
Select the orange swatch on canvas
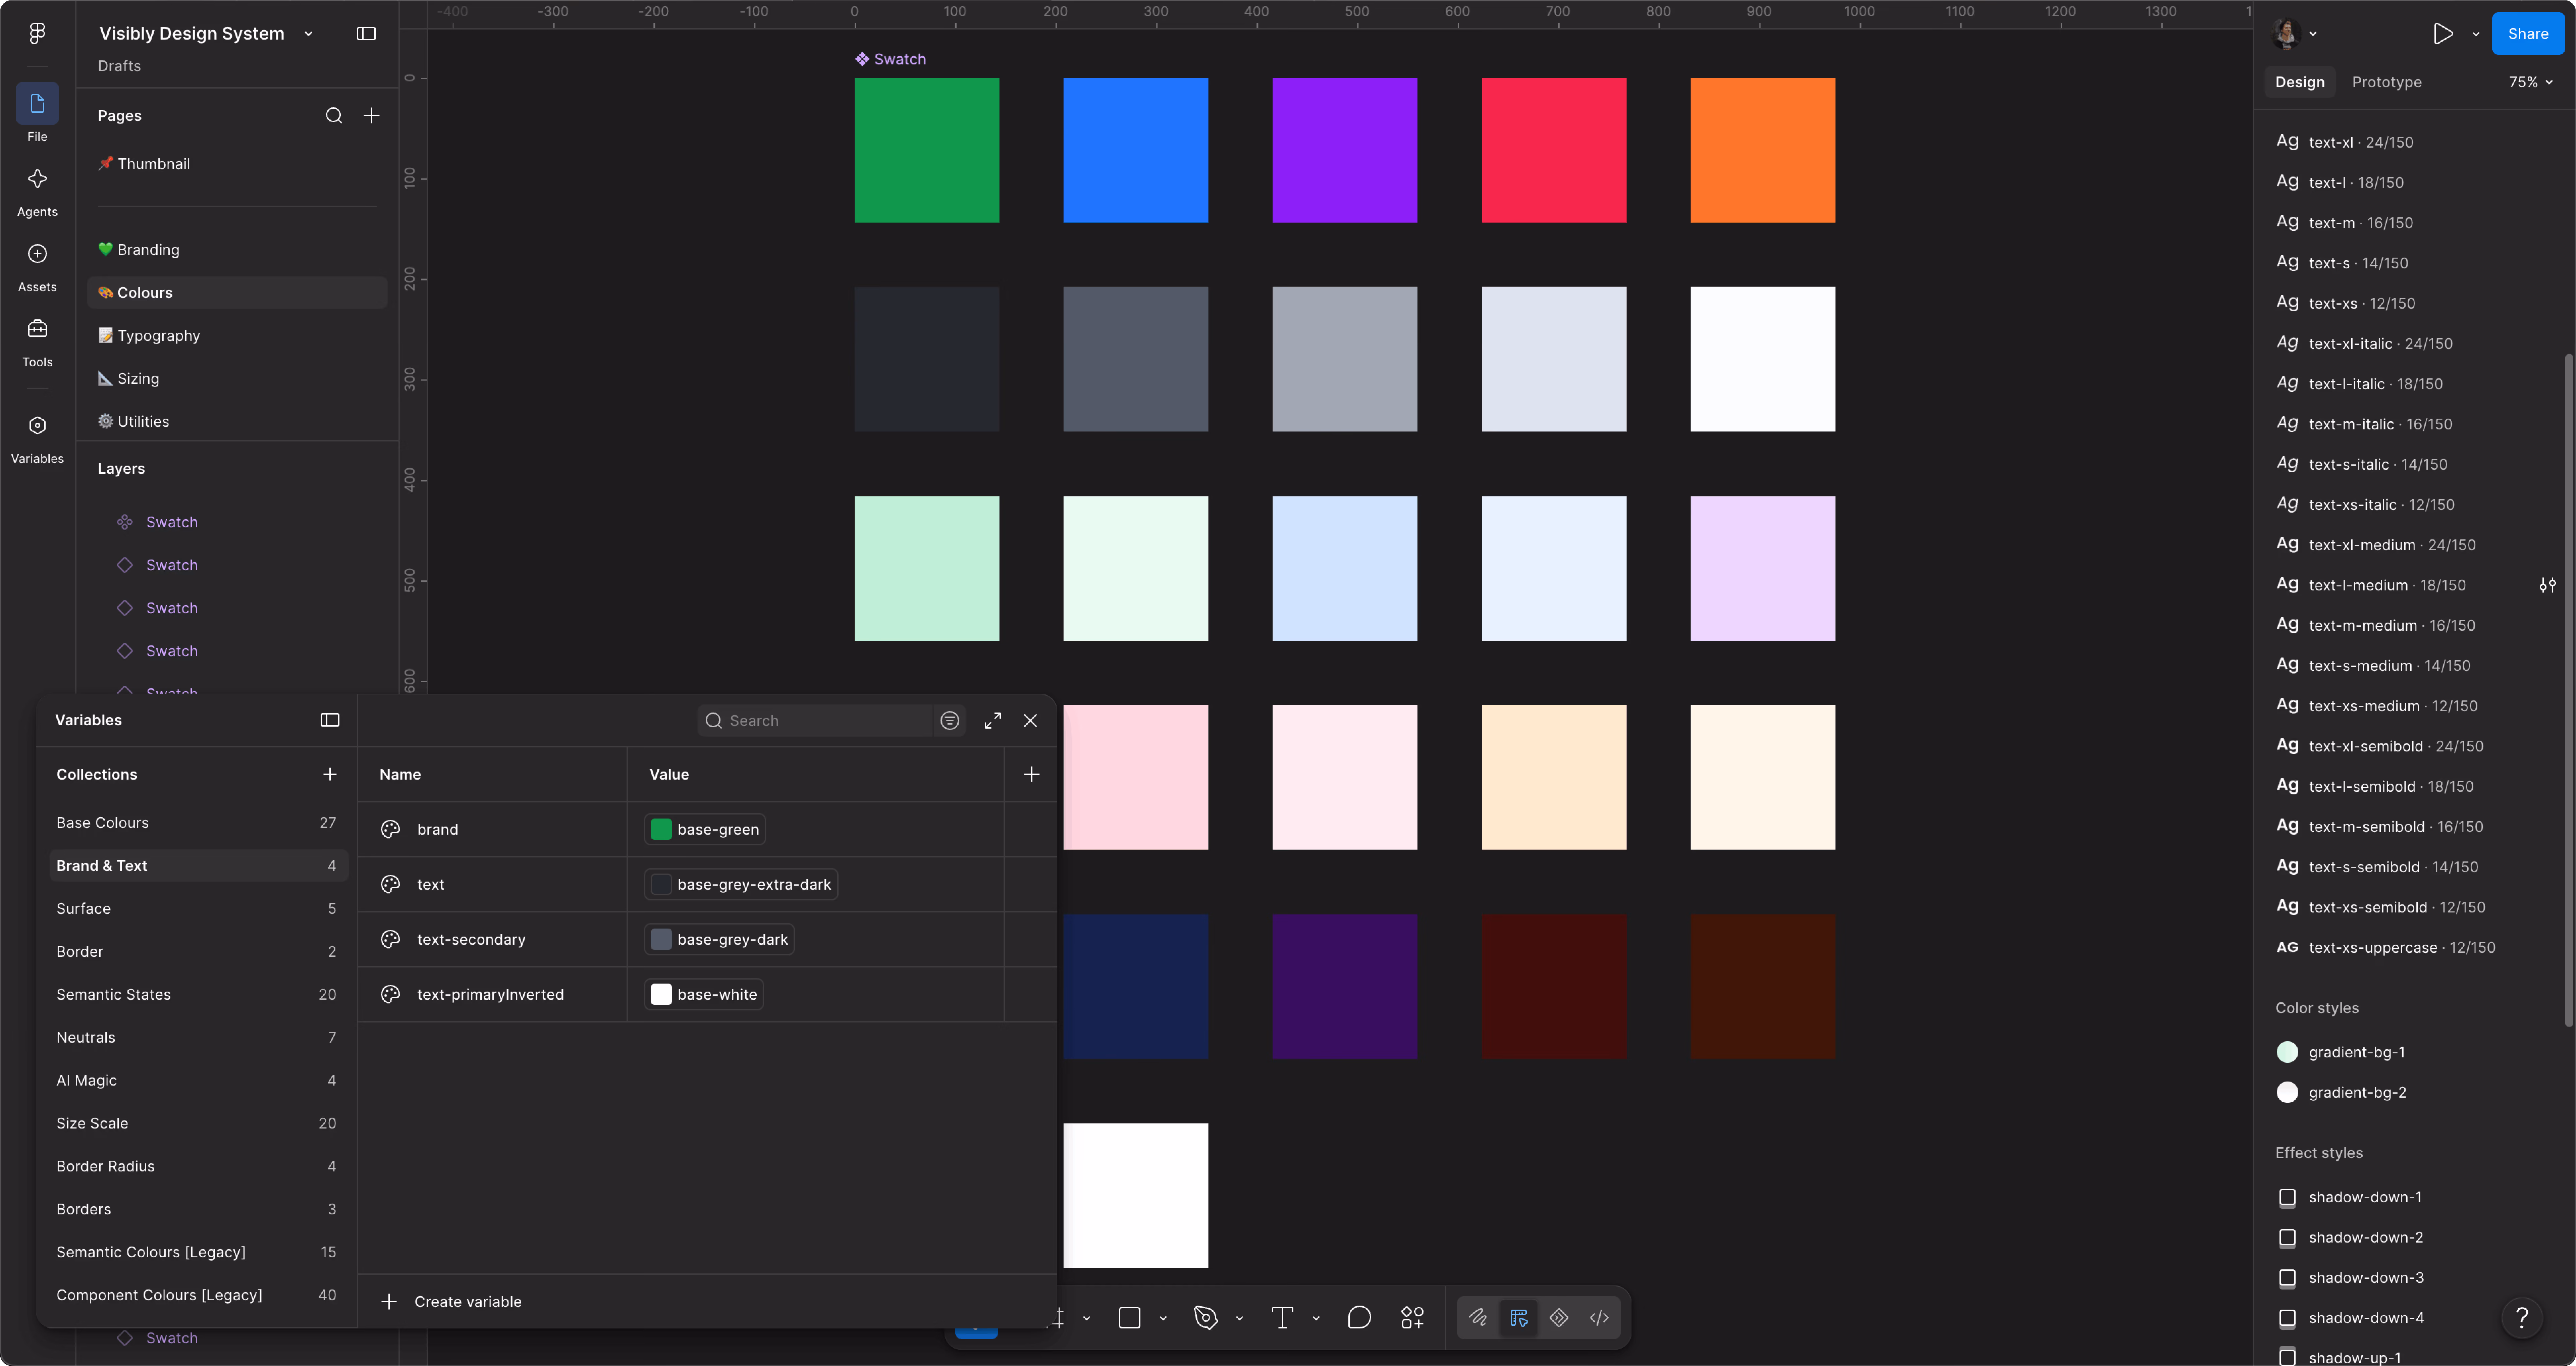(1763, 150)
